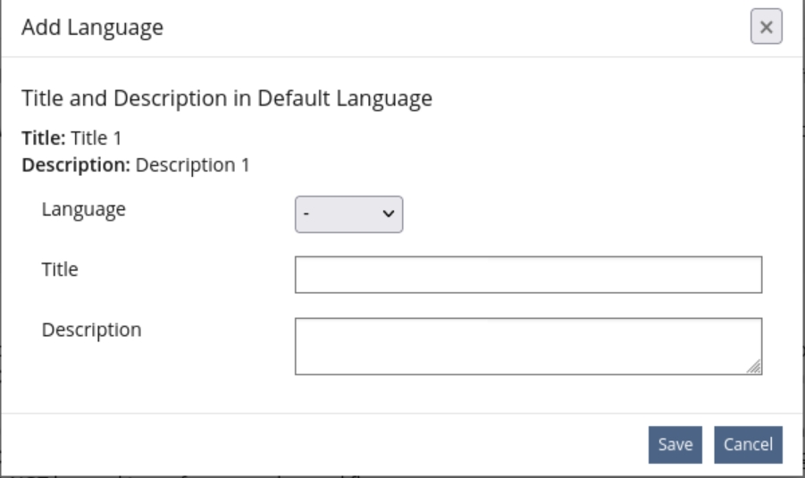The height and width of the screenshot is (478, 805).
Task: Click the Default Language section heading
Action: (x=227, y=98)
